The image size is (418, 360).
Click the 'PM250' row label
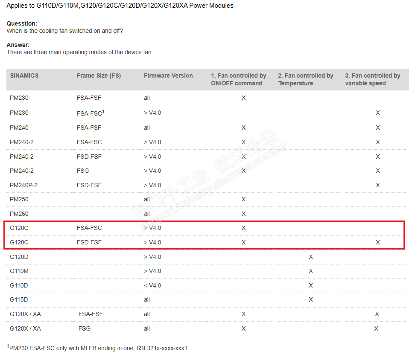19,200
